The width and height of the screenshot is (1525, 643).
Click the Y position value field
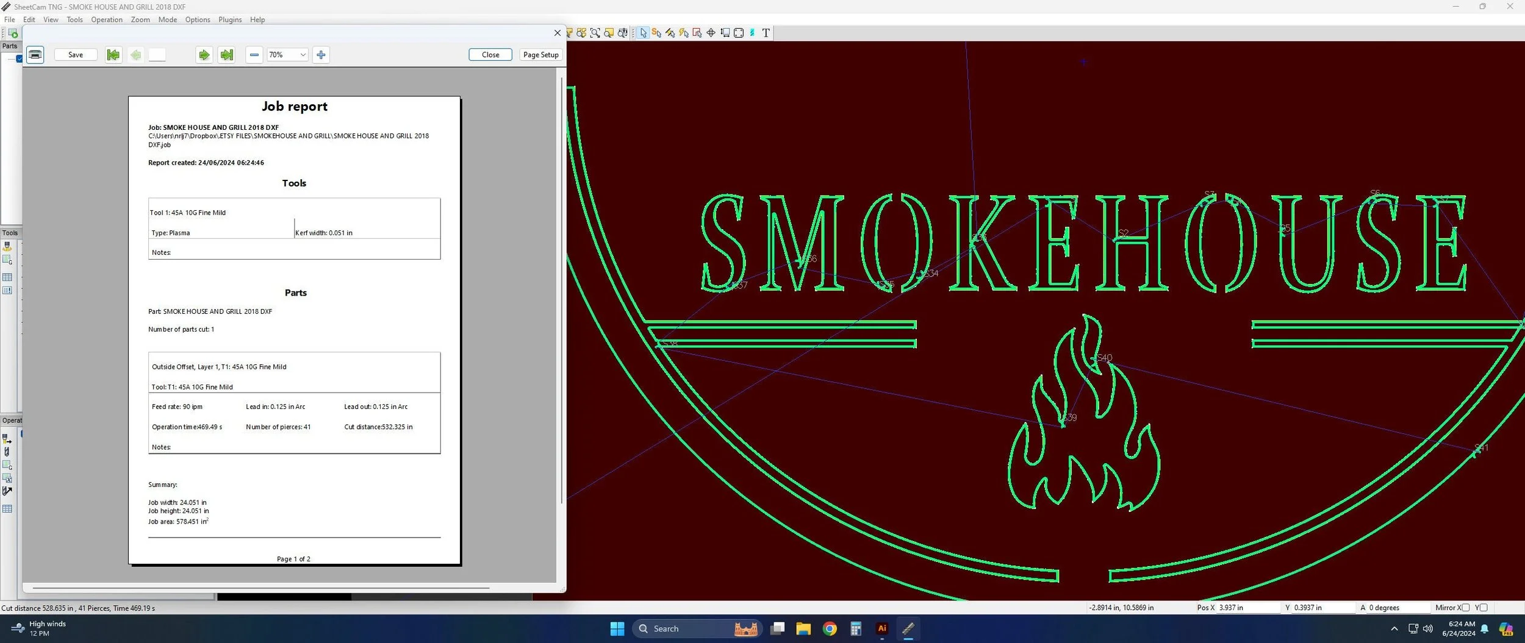[x=1324, y=608]
